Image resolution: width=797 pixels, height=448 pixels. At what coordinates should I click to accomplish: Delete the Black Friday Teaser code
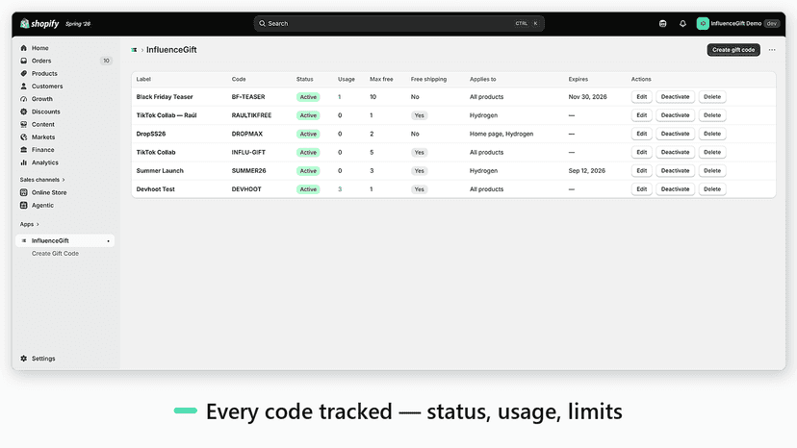click(712, 96)
